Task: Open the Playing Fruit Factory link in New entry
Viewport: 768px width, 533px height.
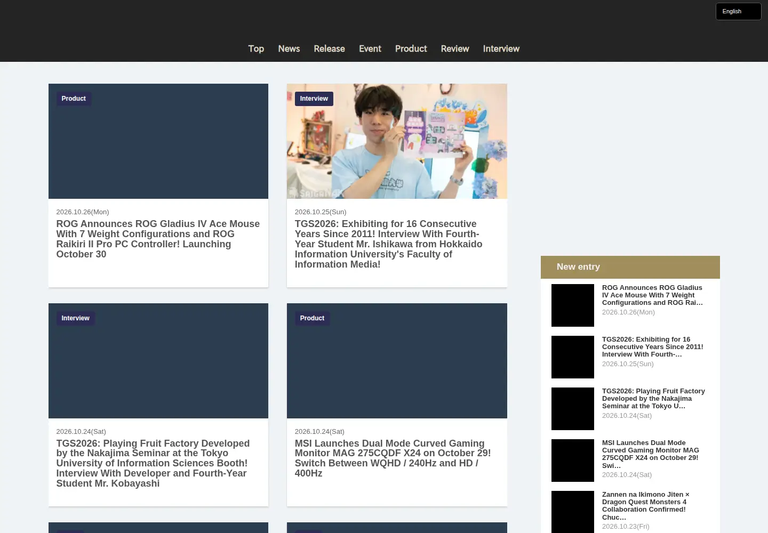Action: click(x=653, y=399)
